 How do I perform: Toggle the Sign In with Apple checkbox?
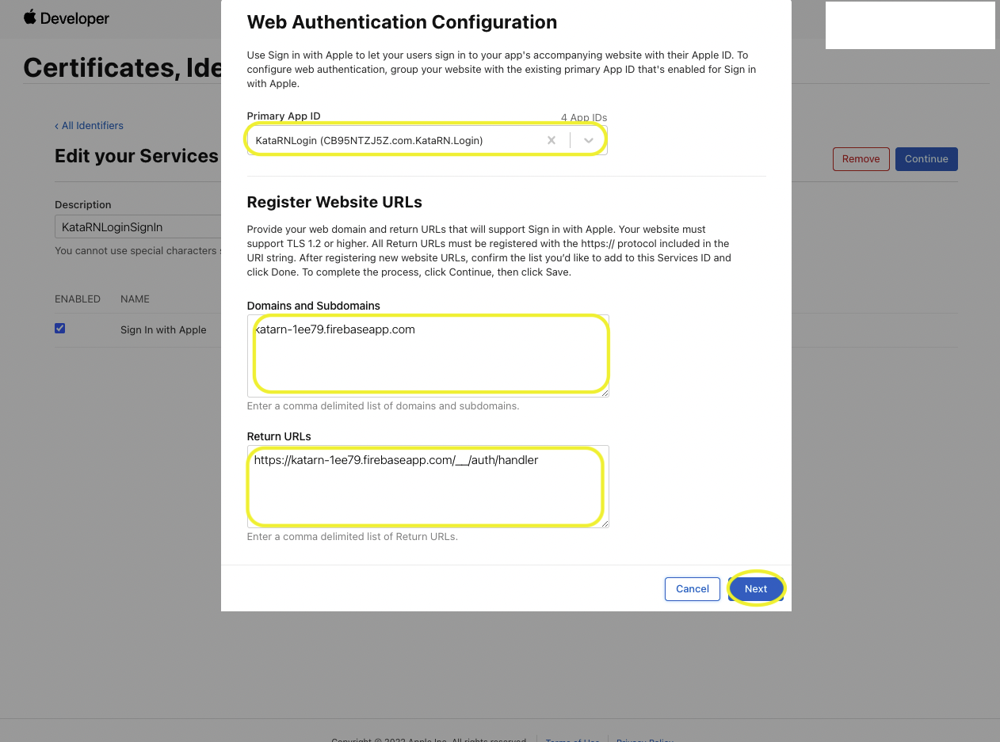(59, 328)
